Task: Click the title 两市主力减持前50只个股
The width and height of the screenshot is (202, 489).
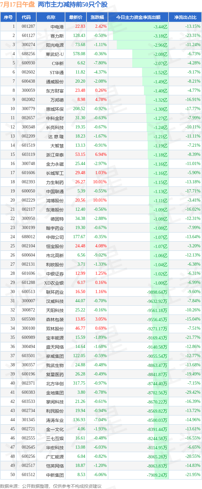Action: click(x=73, y=5)
